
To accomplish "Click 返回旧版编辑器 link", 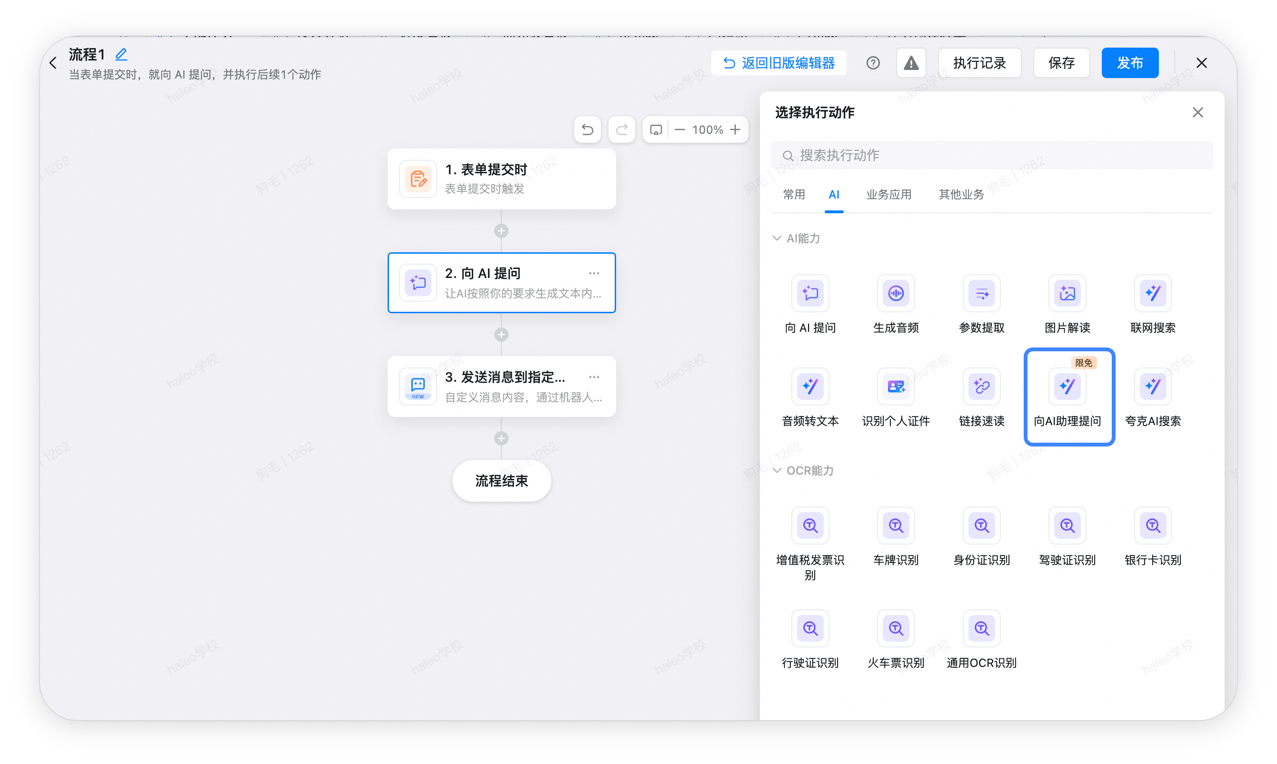I will tap(778, 63).
